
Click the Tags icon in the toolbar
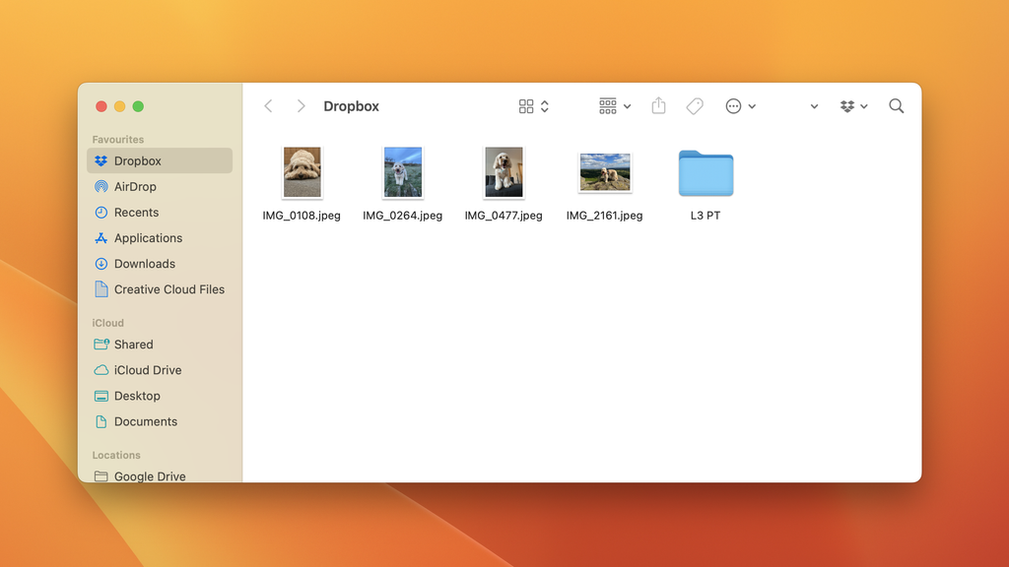pyautogui.click(x=694, y=105)
